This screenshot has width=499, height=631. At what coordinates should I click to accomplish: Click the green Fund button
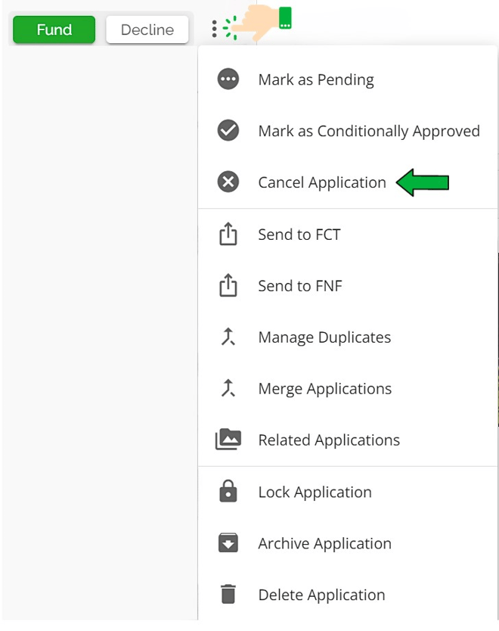(54, 30)
